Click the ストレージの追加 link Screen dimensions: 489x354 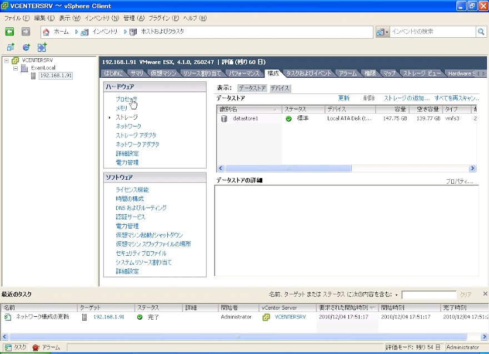406,98
